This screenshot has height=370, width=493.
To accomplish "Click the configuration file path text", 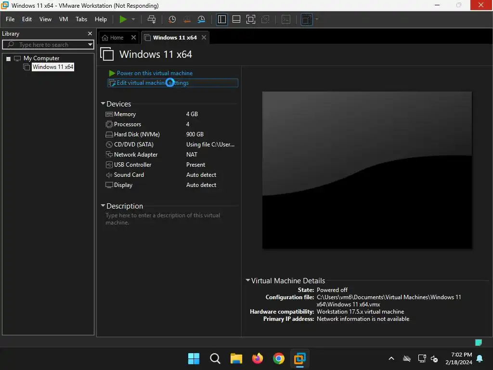I will [389, 301].
